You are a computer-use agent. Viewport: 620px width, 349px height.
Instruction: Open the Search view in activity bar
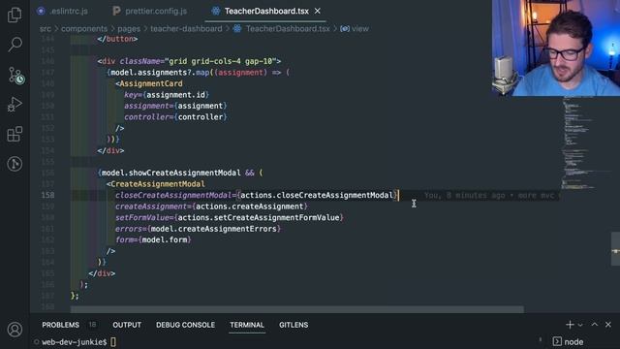(x=15, y=45)
